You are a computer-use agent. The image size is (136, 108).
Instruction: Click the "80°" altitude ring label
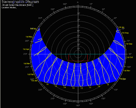79,49
